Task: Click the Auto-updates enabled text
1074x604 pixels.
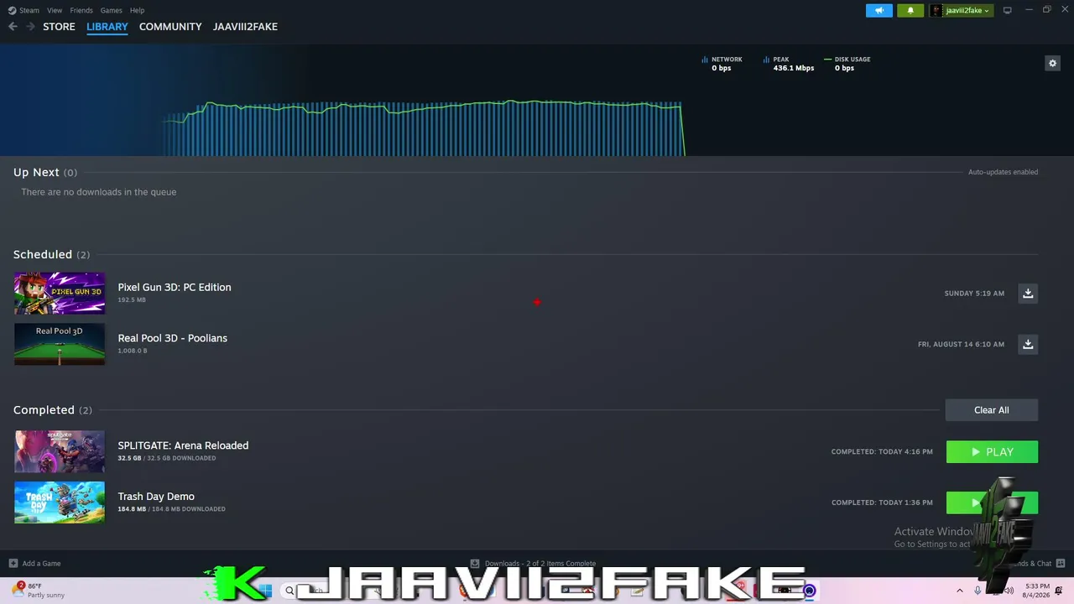Action: 1003,172
